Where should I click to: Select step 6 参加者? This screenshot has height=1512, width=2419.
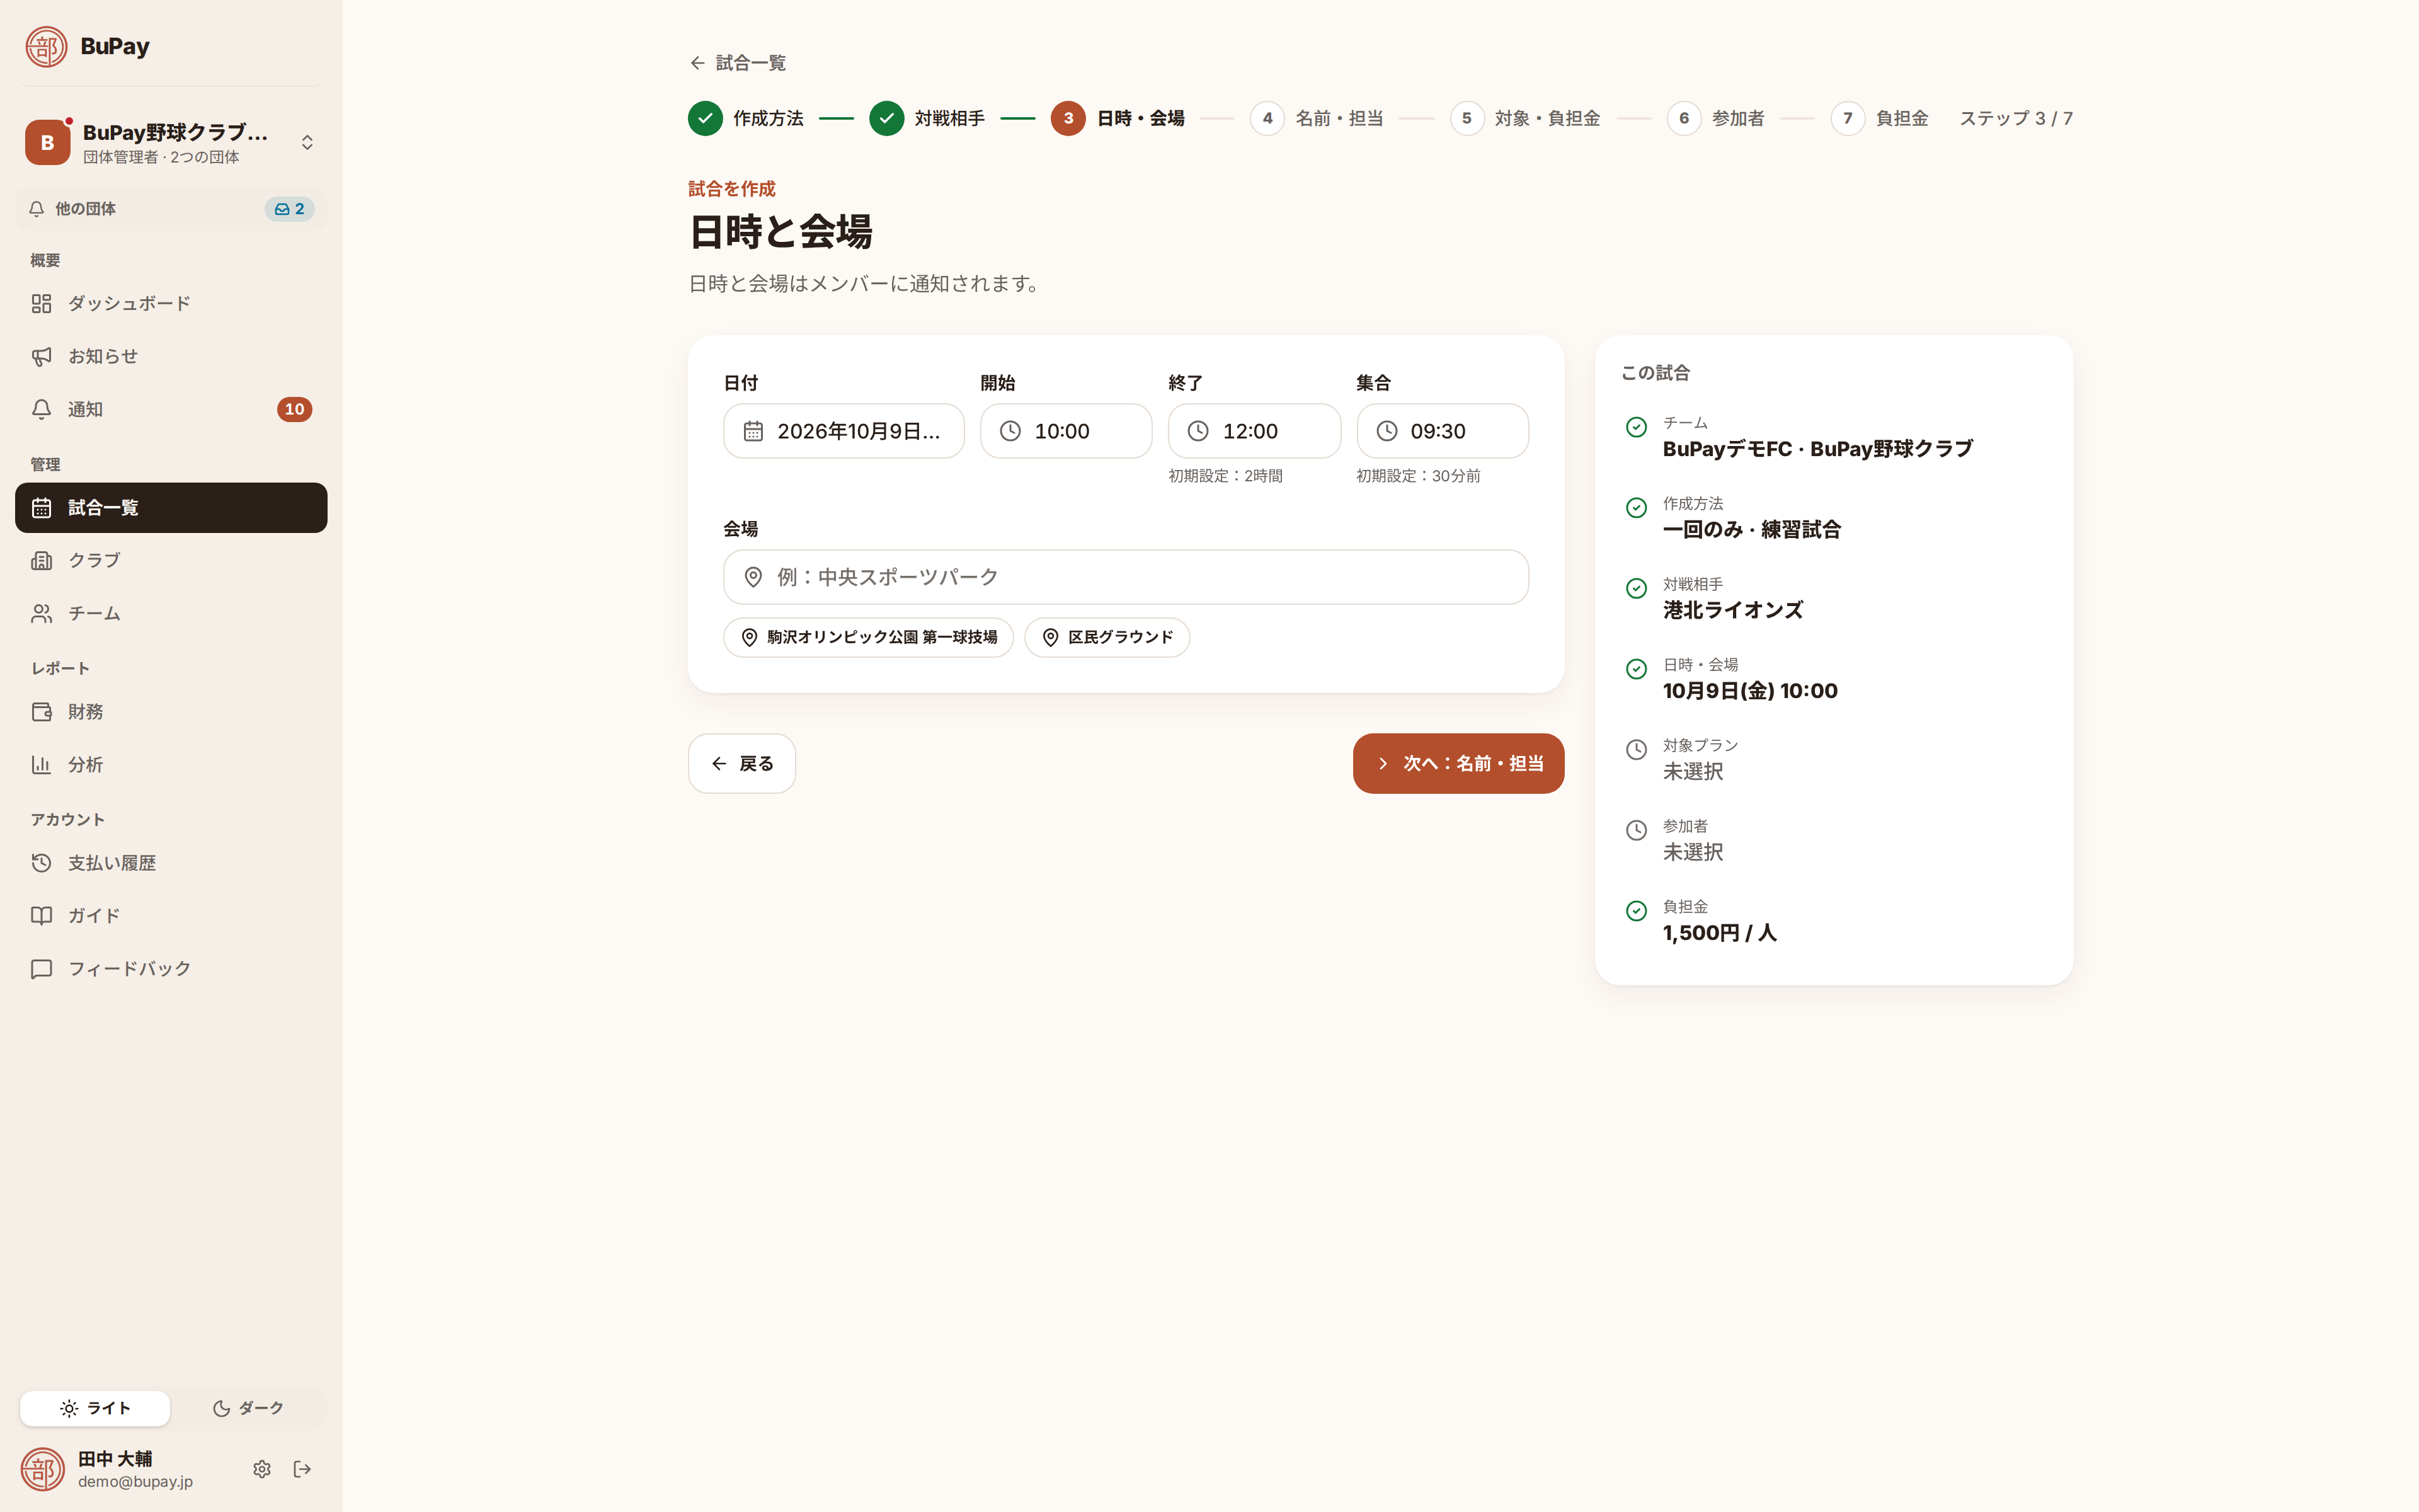1715,118
